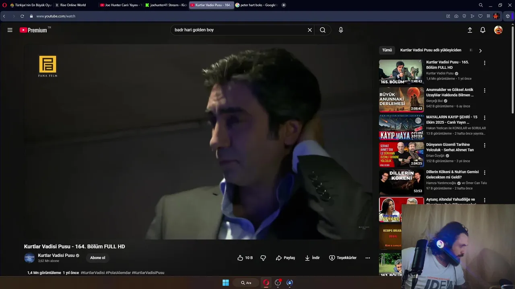Open Dillerin Kökeni thumbnail
Image resolution: width=515 pixels, height=289 pixels.
[401, 182]
